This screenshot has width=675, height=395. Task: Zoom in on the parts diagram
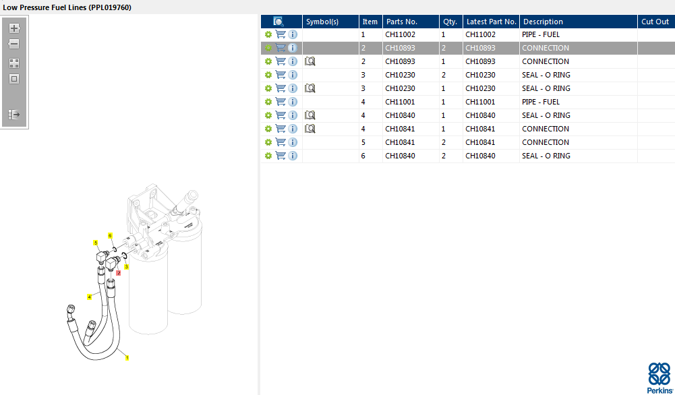coord(14,28)
